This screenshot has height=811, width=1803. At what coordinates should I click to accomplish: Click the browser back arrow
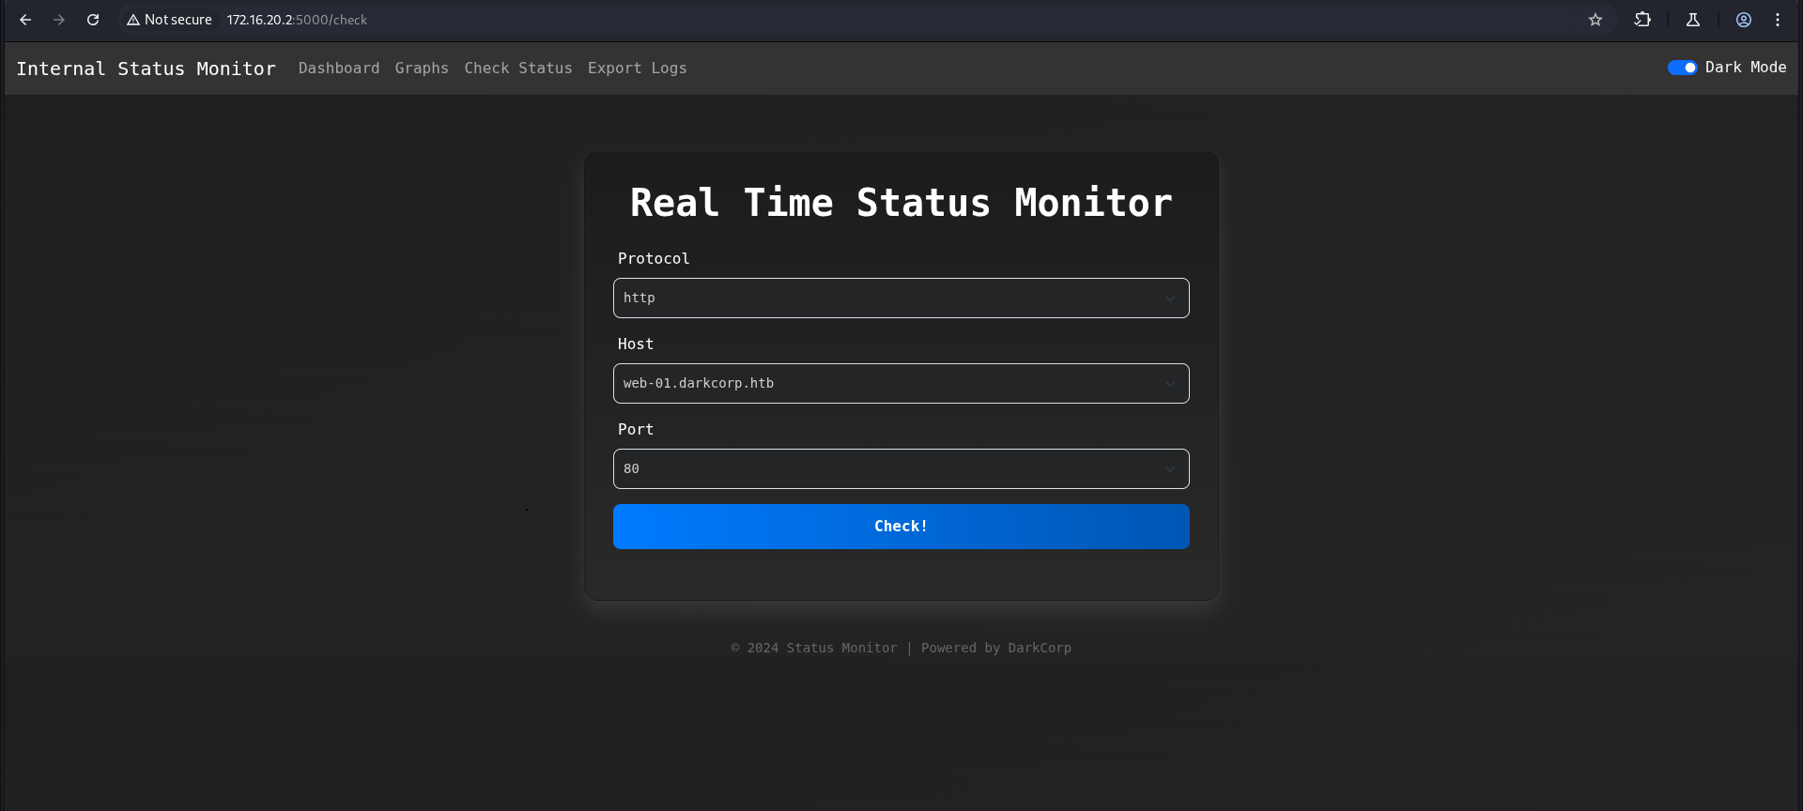pyautogui.click(x=25, y=20)
